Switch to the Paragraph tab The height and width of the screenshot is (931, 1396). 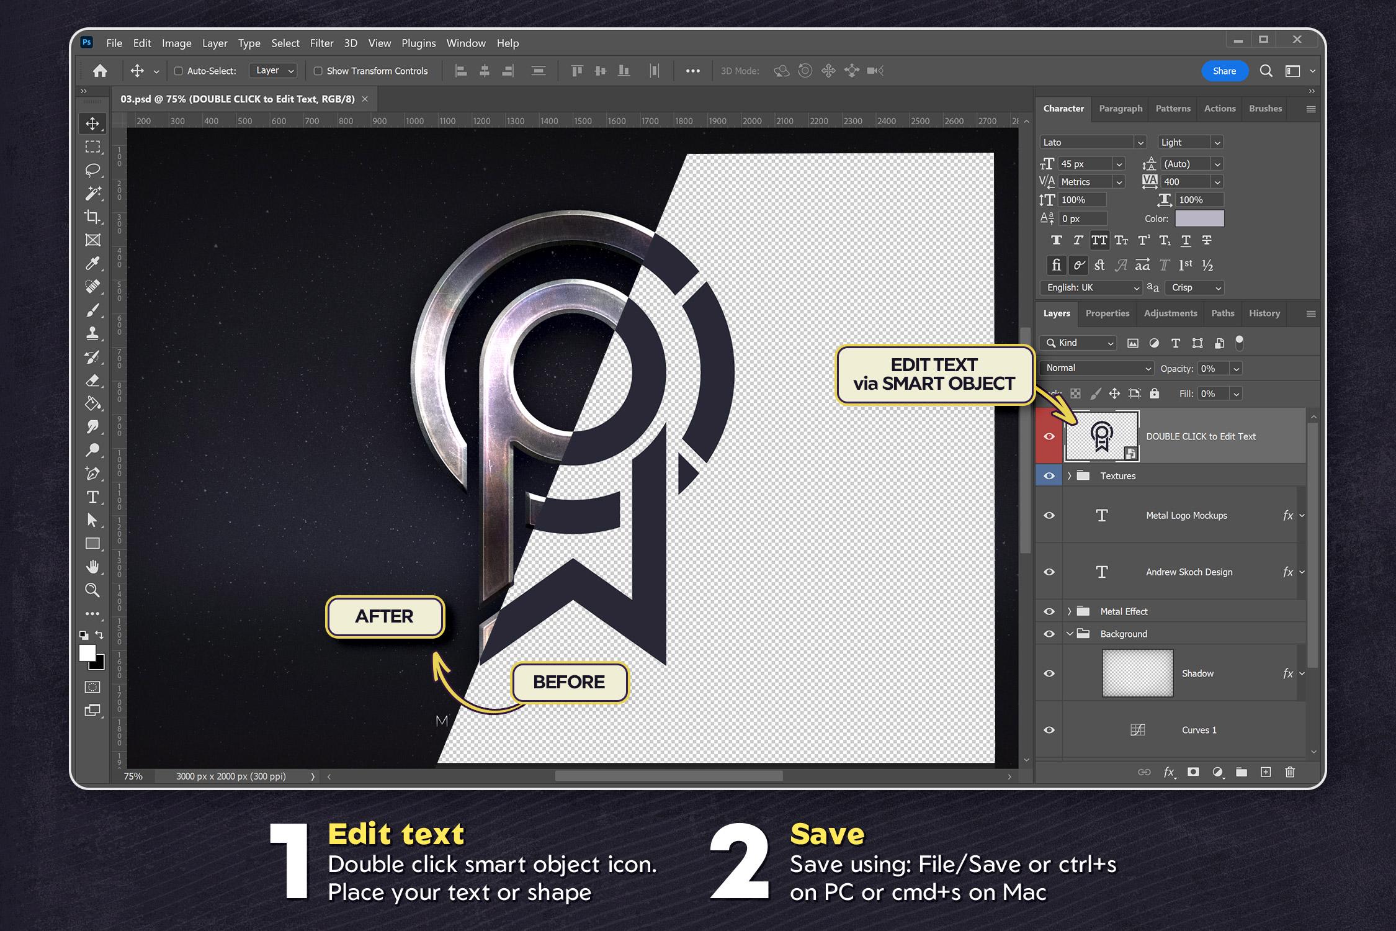[1120, 109]
